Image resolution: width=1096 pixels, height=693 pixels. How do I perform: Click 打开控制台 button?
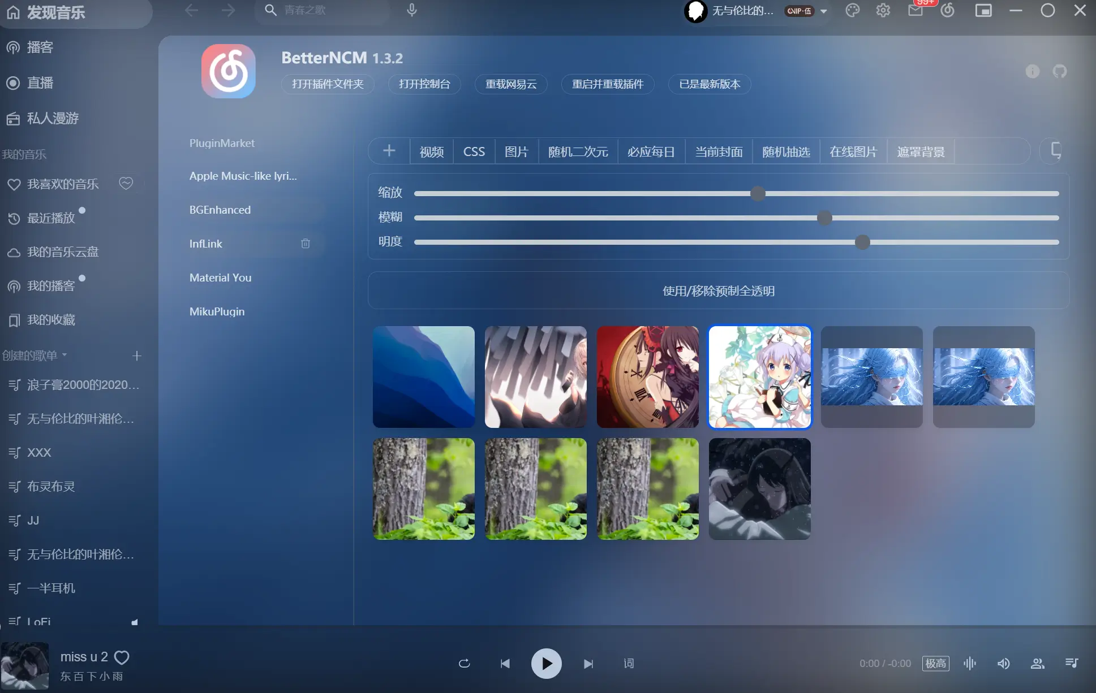(x=424, y=84)
